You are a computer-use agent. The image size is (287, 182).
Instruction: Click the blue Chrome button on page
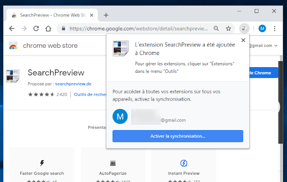(264, 72)
